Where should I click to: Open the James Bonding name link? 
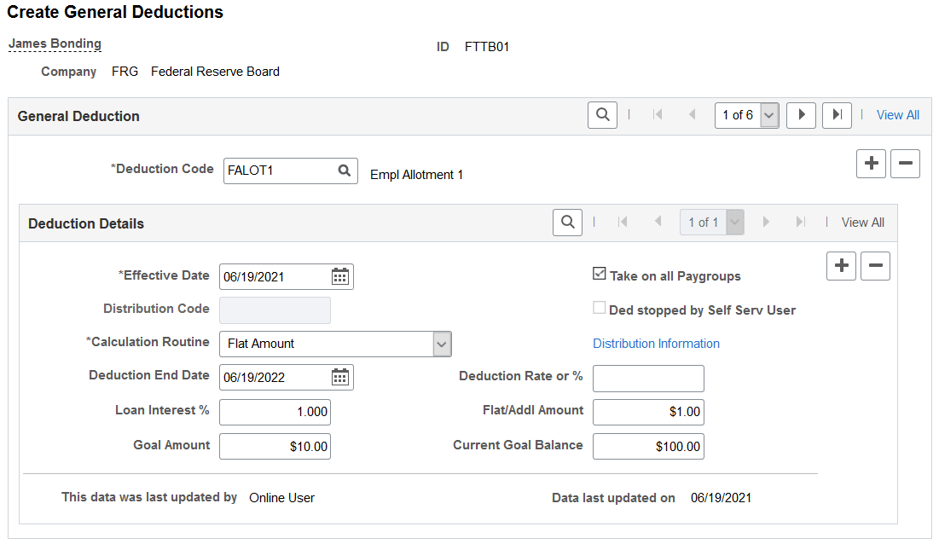pyautogui.click(x=55, y=43)
